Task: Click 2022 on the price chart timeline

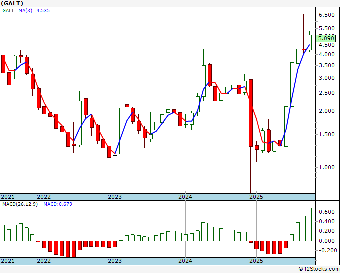Action: point(44,197)
